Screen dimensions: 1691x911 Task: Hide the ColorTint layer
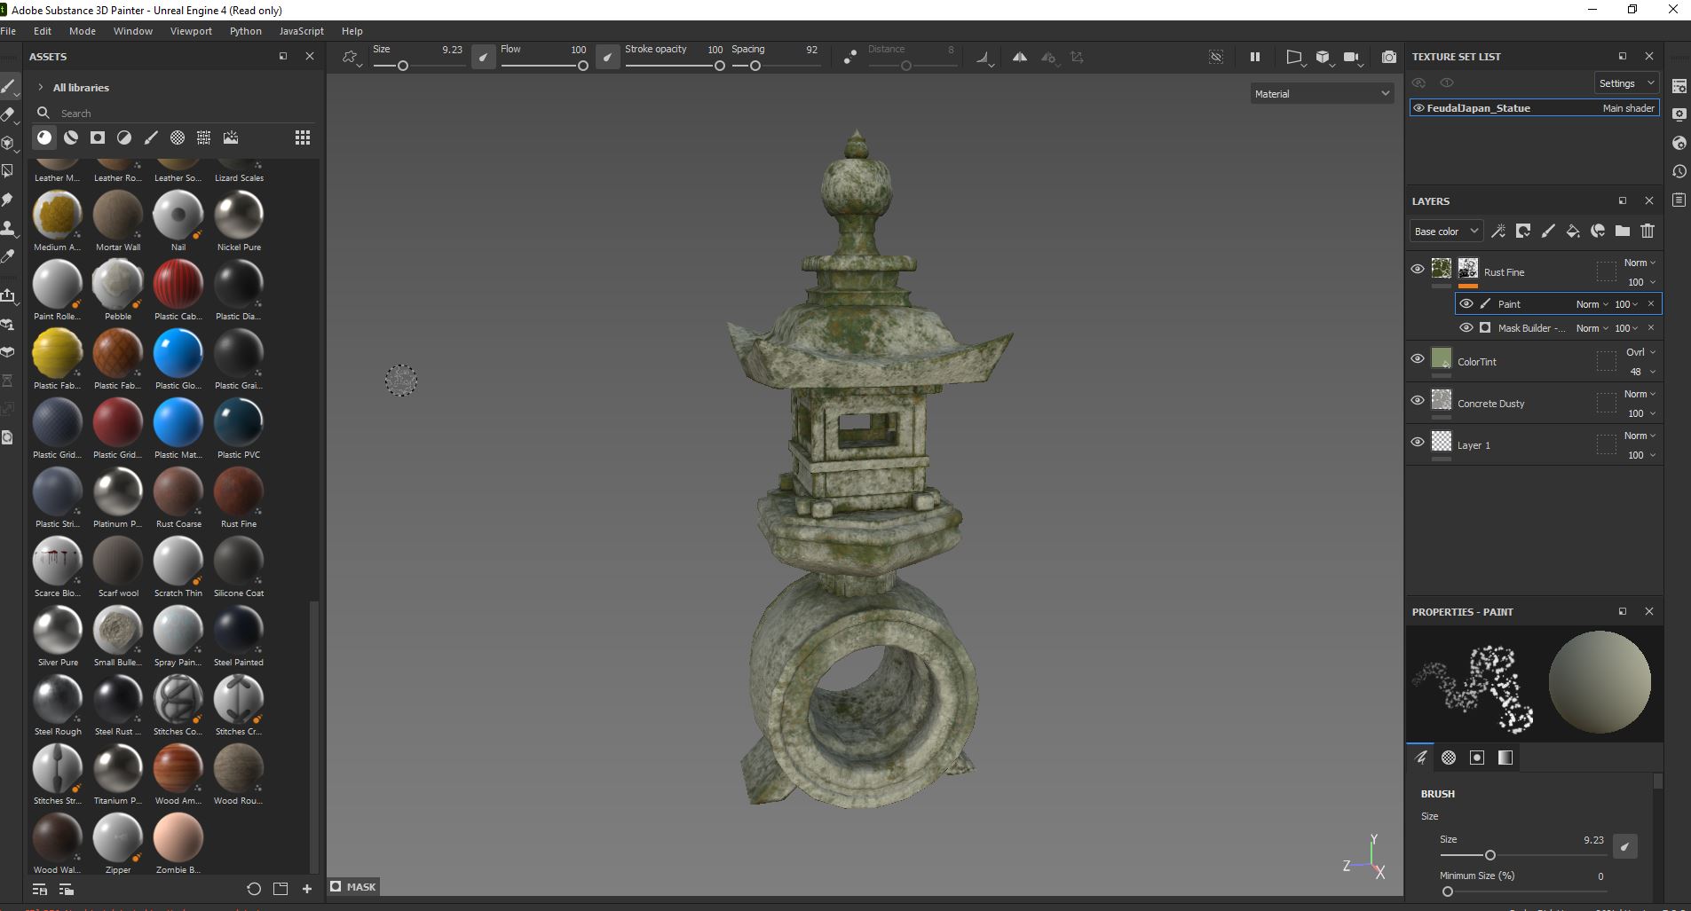[x=1418, y=359]
